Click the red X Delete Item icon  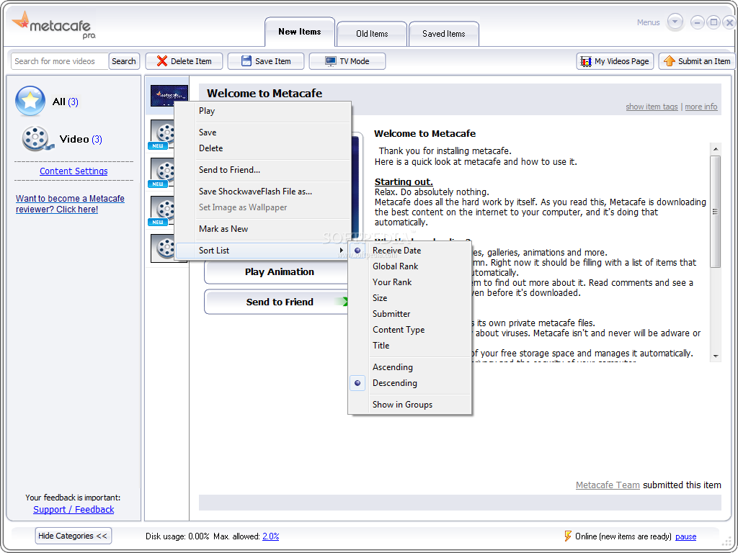tap(162, 61)
